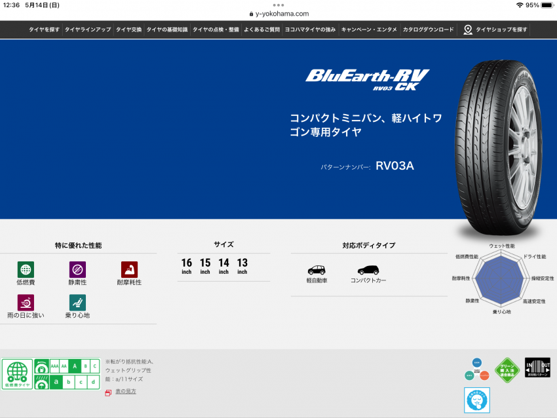Click the IN/OUT asymmetric pattern badge
Viewport: 557px width, 418px height.
click(537, 368)
